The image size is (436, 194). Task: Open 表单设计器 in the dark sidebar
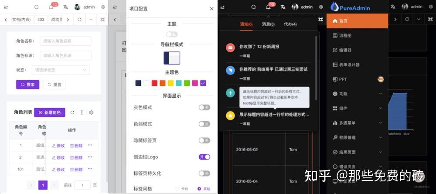pyautogui.click(x=358, y=65)
